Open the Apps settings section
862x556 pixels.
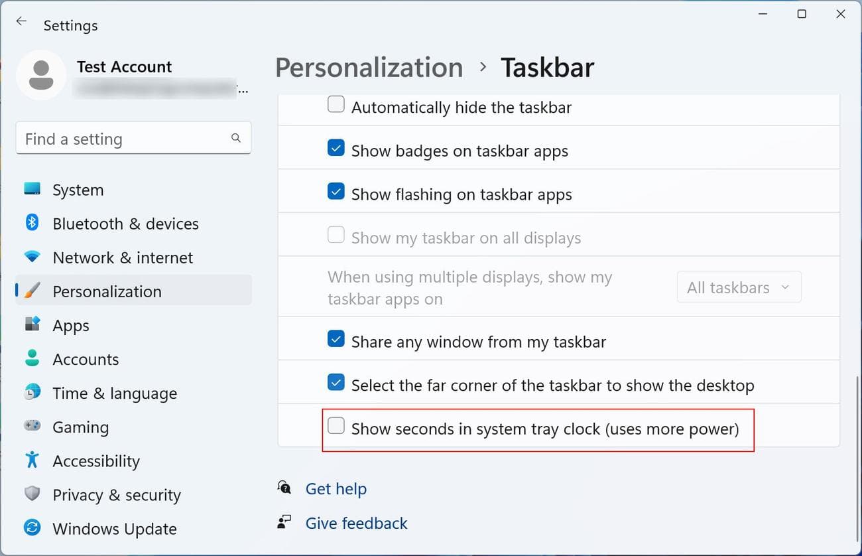[32, 325]
